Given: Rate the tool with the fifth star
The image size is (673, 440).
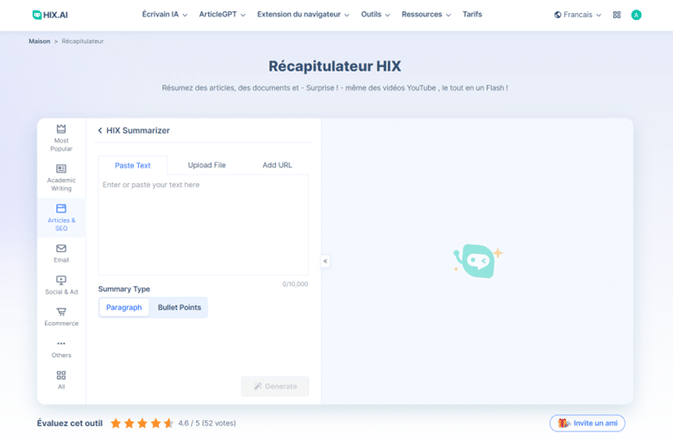Looking at the screenshot, I should point(168,424).
